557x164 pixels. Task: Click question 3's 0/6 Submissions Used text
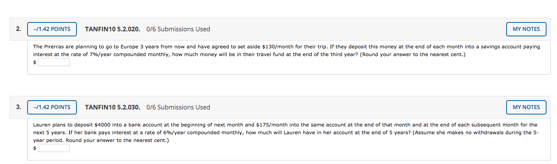[x=178, y=107]
